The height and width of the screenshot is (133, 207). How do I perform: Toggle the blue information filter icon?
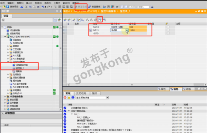point(73,97)
